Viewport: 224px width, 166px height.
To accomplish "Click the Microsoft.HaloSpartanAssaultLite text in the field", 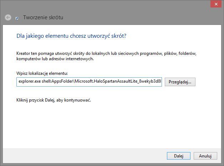I will coord(106,81).
